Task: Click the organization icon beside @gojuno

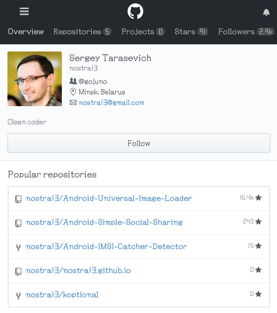Action: click(x=73, y=81)
